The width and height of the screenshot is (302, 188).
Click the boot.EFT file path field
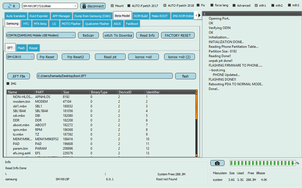tap(105, 76)
